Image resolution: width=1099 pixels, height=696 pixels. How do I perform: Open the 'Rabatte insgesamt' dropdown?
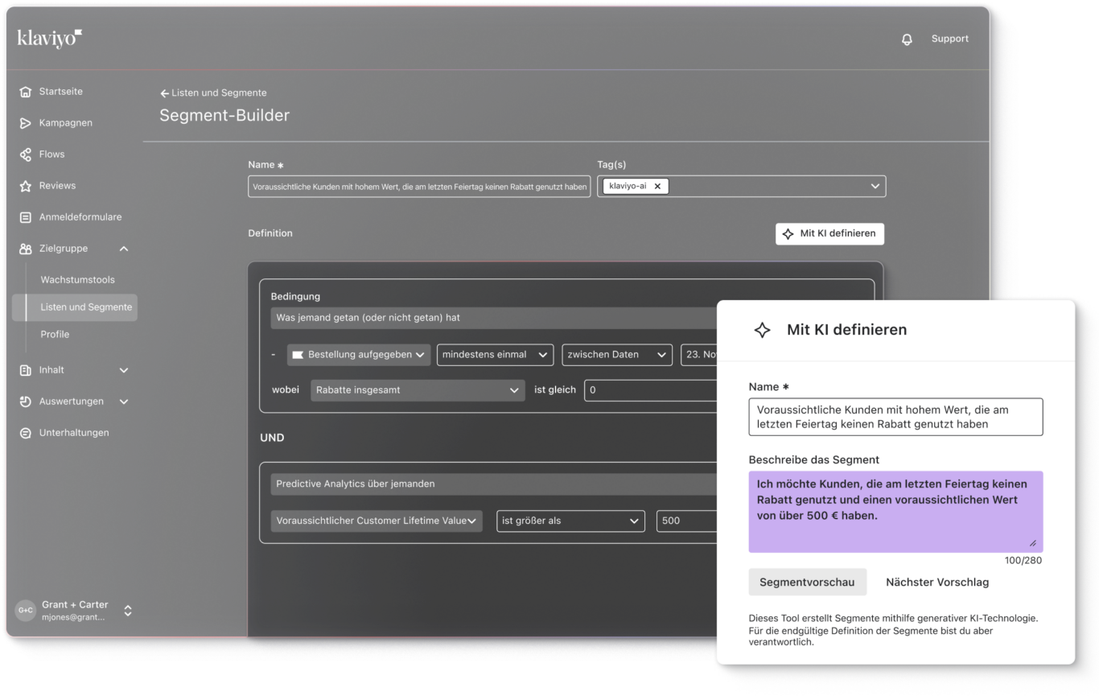417,389
